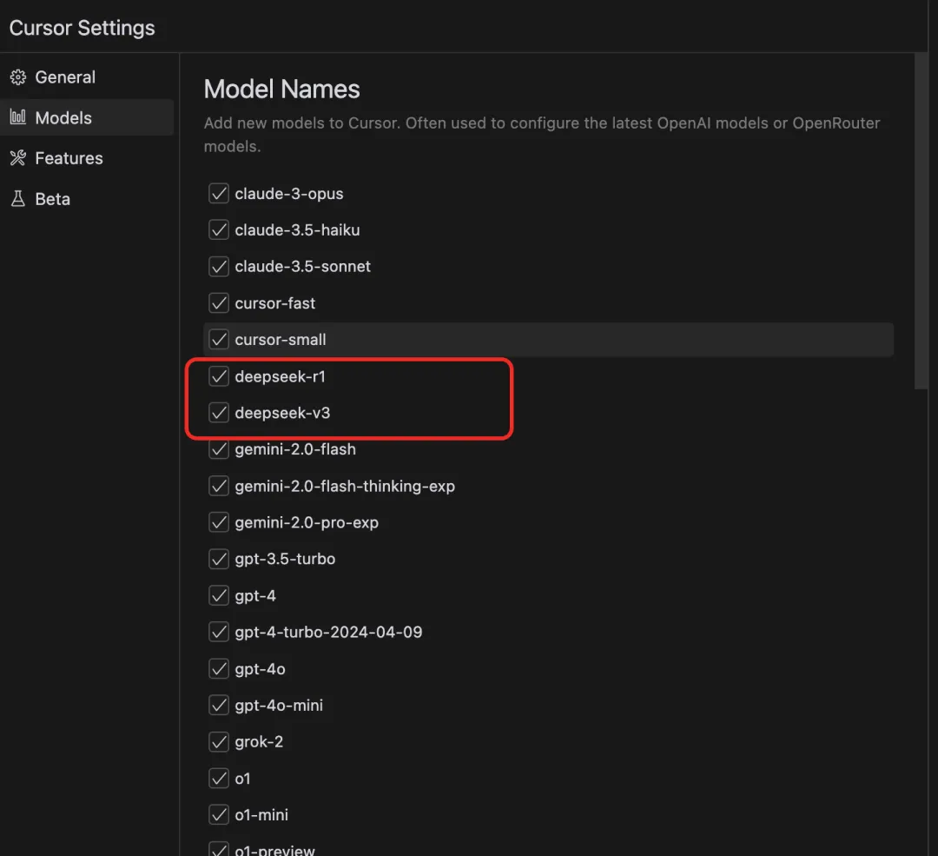Toggle the cursor-fast checkbox
Screen dimensions: 938x856
point(219,303)
